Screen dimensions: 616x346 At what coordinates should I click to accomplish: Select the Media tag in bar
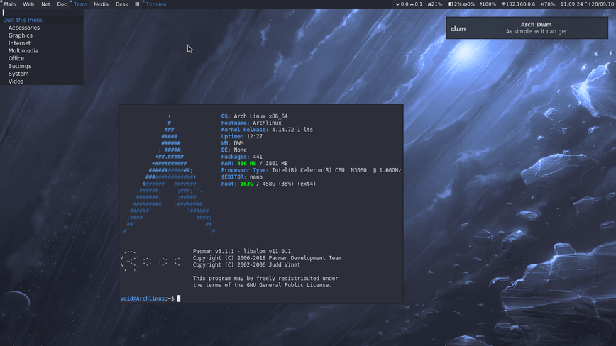101,4
